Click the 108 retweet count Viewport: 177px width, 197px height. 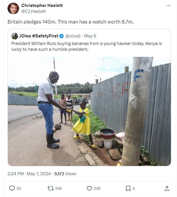click(x=58, y=188)
